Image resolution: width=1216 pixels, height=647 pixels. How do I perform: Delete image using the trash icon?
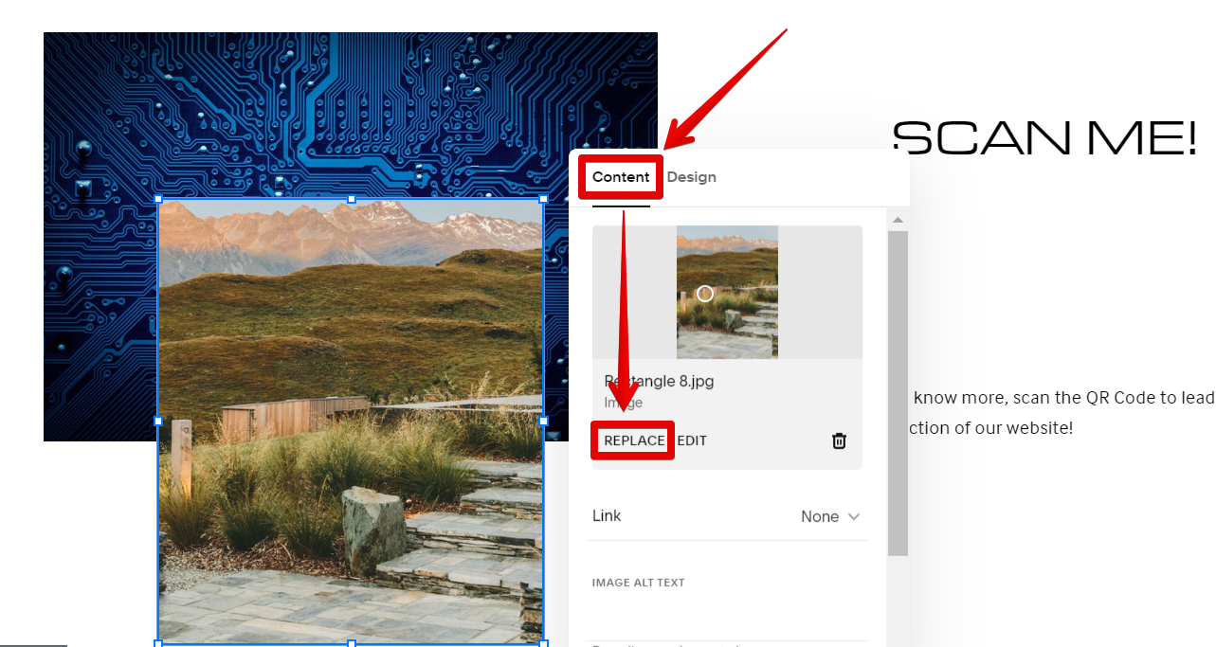pyautogui.click(x=839, y=440)
